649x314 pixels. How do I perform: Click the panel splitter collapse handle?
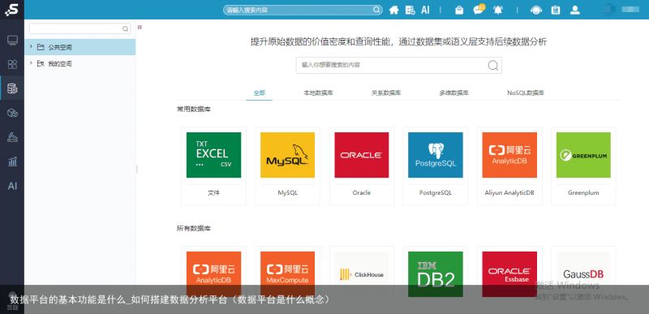click(136, 170)
